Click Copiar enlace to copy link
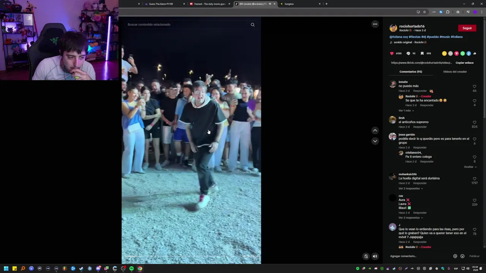486x273 pixels. pos(464,63)
